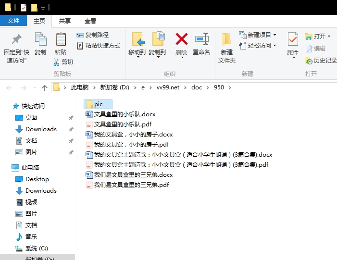The height and width of the screenshot is (260, 337).
Task: Select the 3篇合集 docx file
Action: click(179, 154)
